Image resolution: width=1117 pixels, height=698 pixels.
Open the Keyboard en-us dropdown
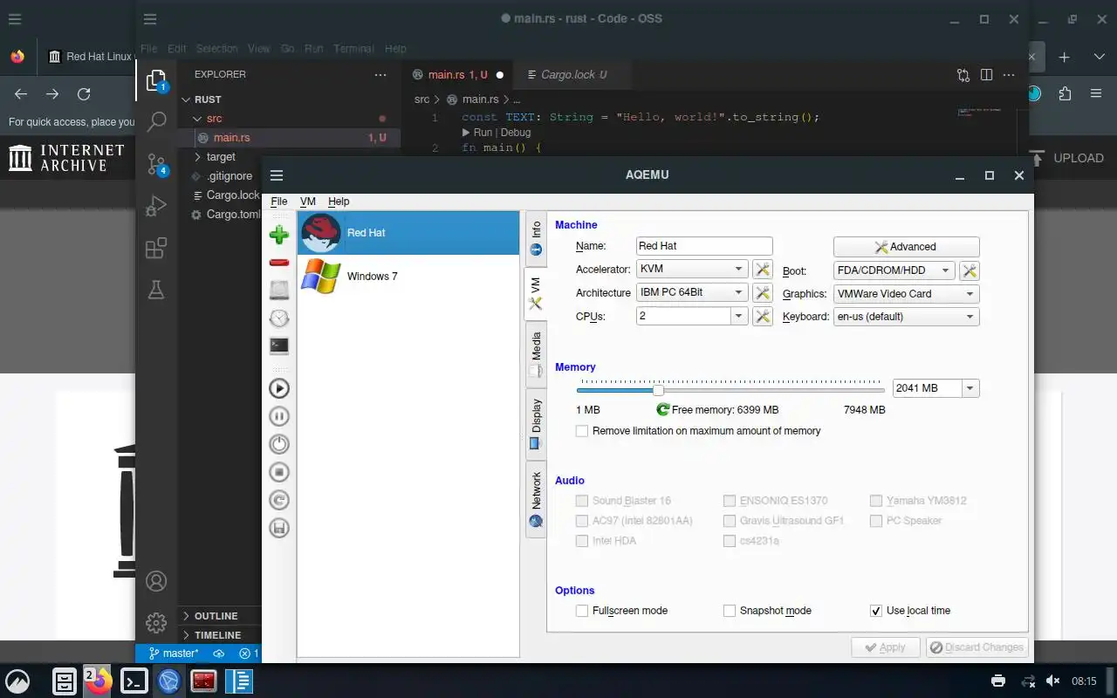[x=906, y=317]
